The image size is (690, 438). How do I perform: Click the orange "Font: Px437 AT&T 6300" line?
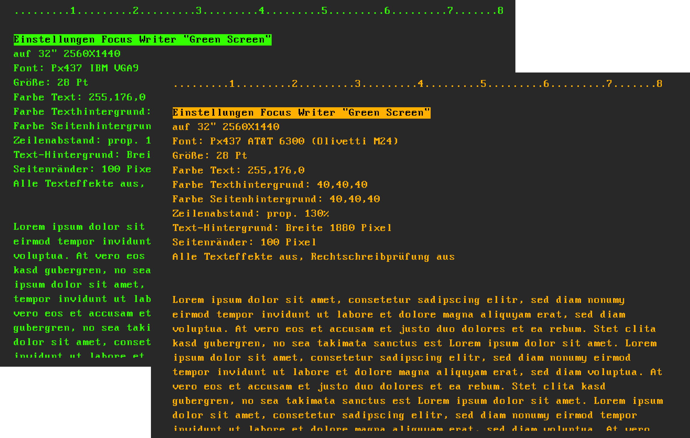[x=285, y=141]
